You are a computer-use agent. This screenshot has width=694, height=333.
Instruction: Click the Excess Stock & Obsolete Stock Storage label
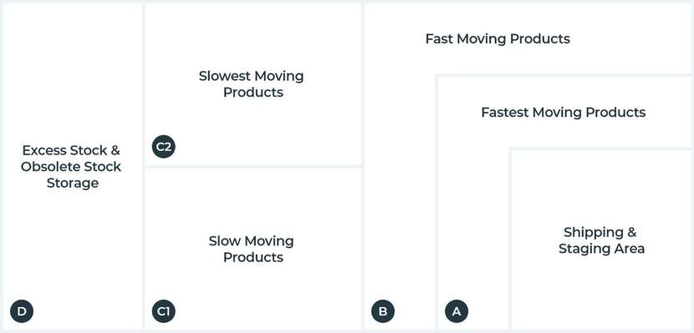click(x=71, y=167)
